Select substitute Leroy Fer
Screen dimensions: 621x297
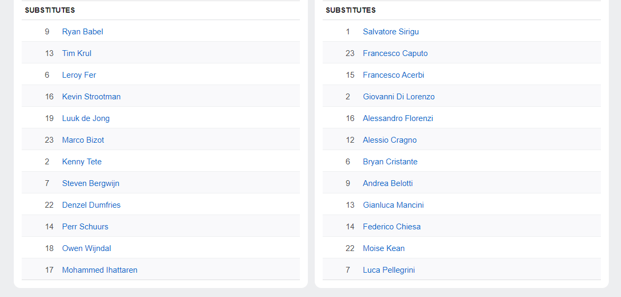click(x=79, y=75)
